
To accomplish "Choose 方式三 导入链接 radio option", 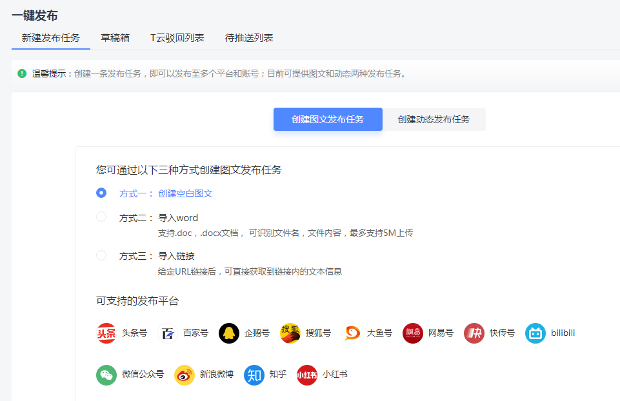I will [101, 255].
